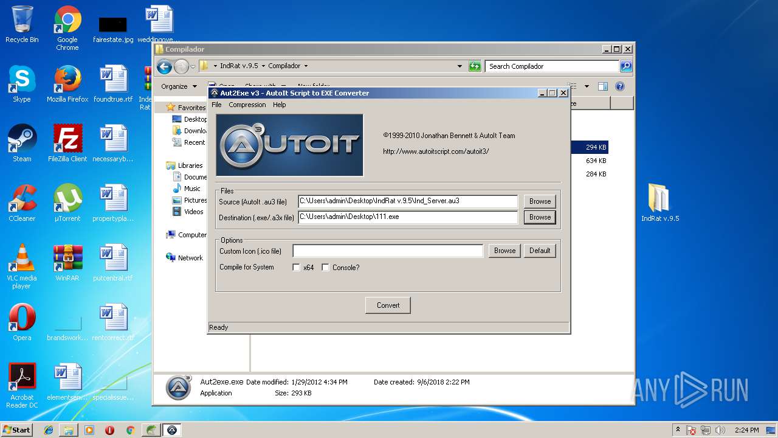
Task: Select the Steam desktop icon
Action: pyautogui.click(x=22, y=144)
